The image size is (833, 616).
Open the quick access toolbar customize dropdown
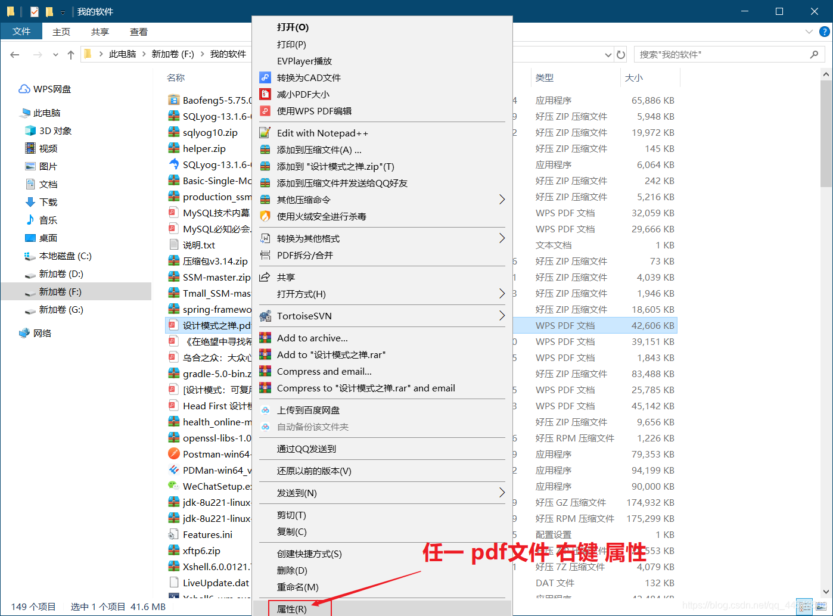[x=63, y=12]
